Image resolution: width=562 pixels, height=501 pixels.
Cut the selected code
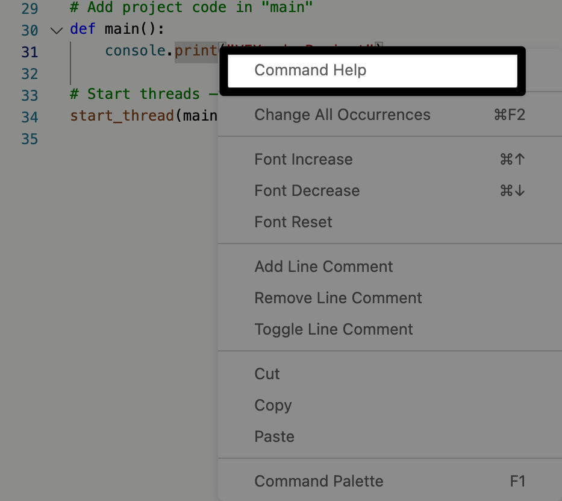coord(267,374)
